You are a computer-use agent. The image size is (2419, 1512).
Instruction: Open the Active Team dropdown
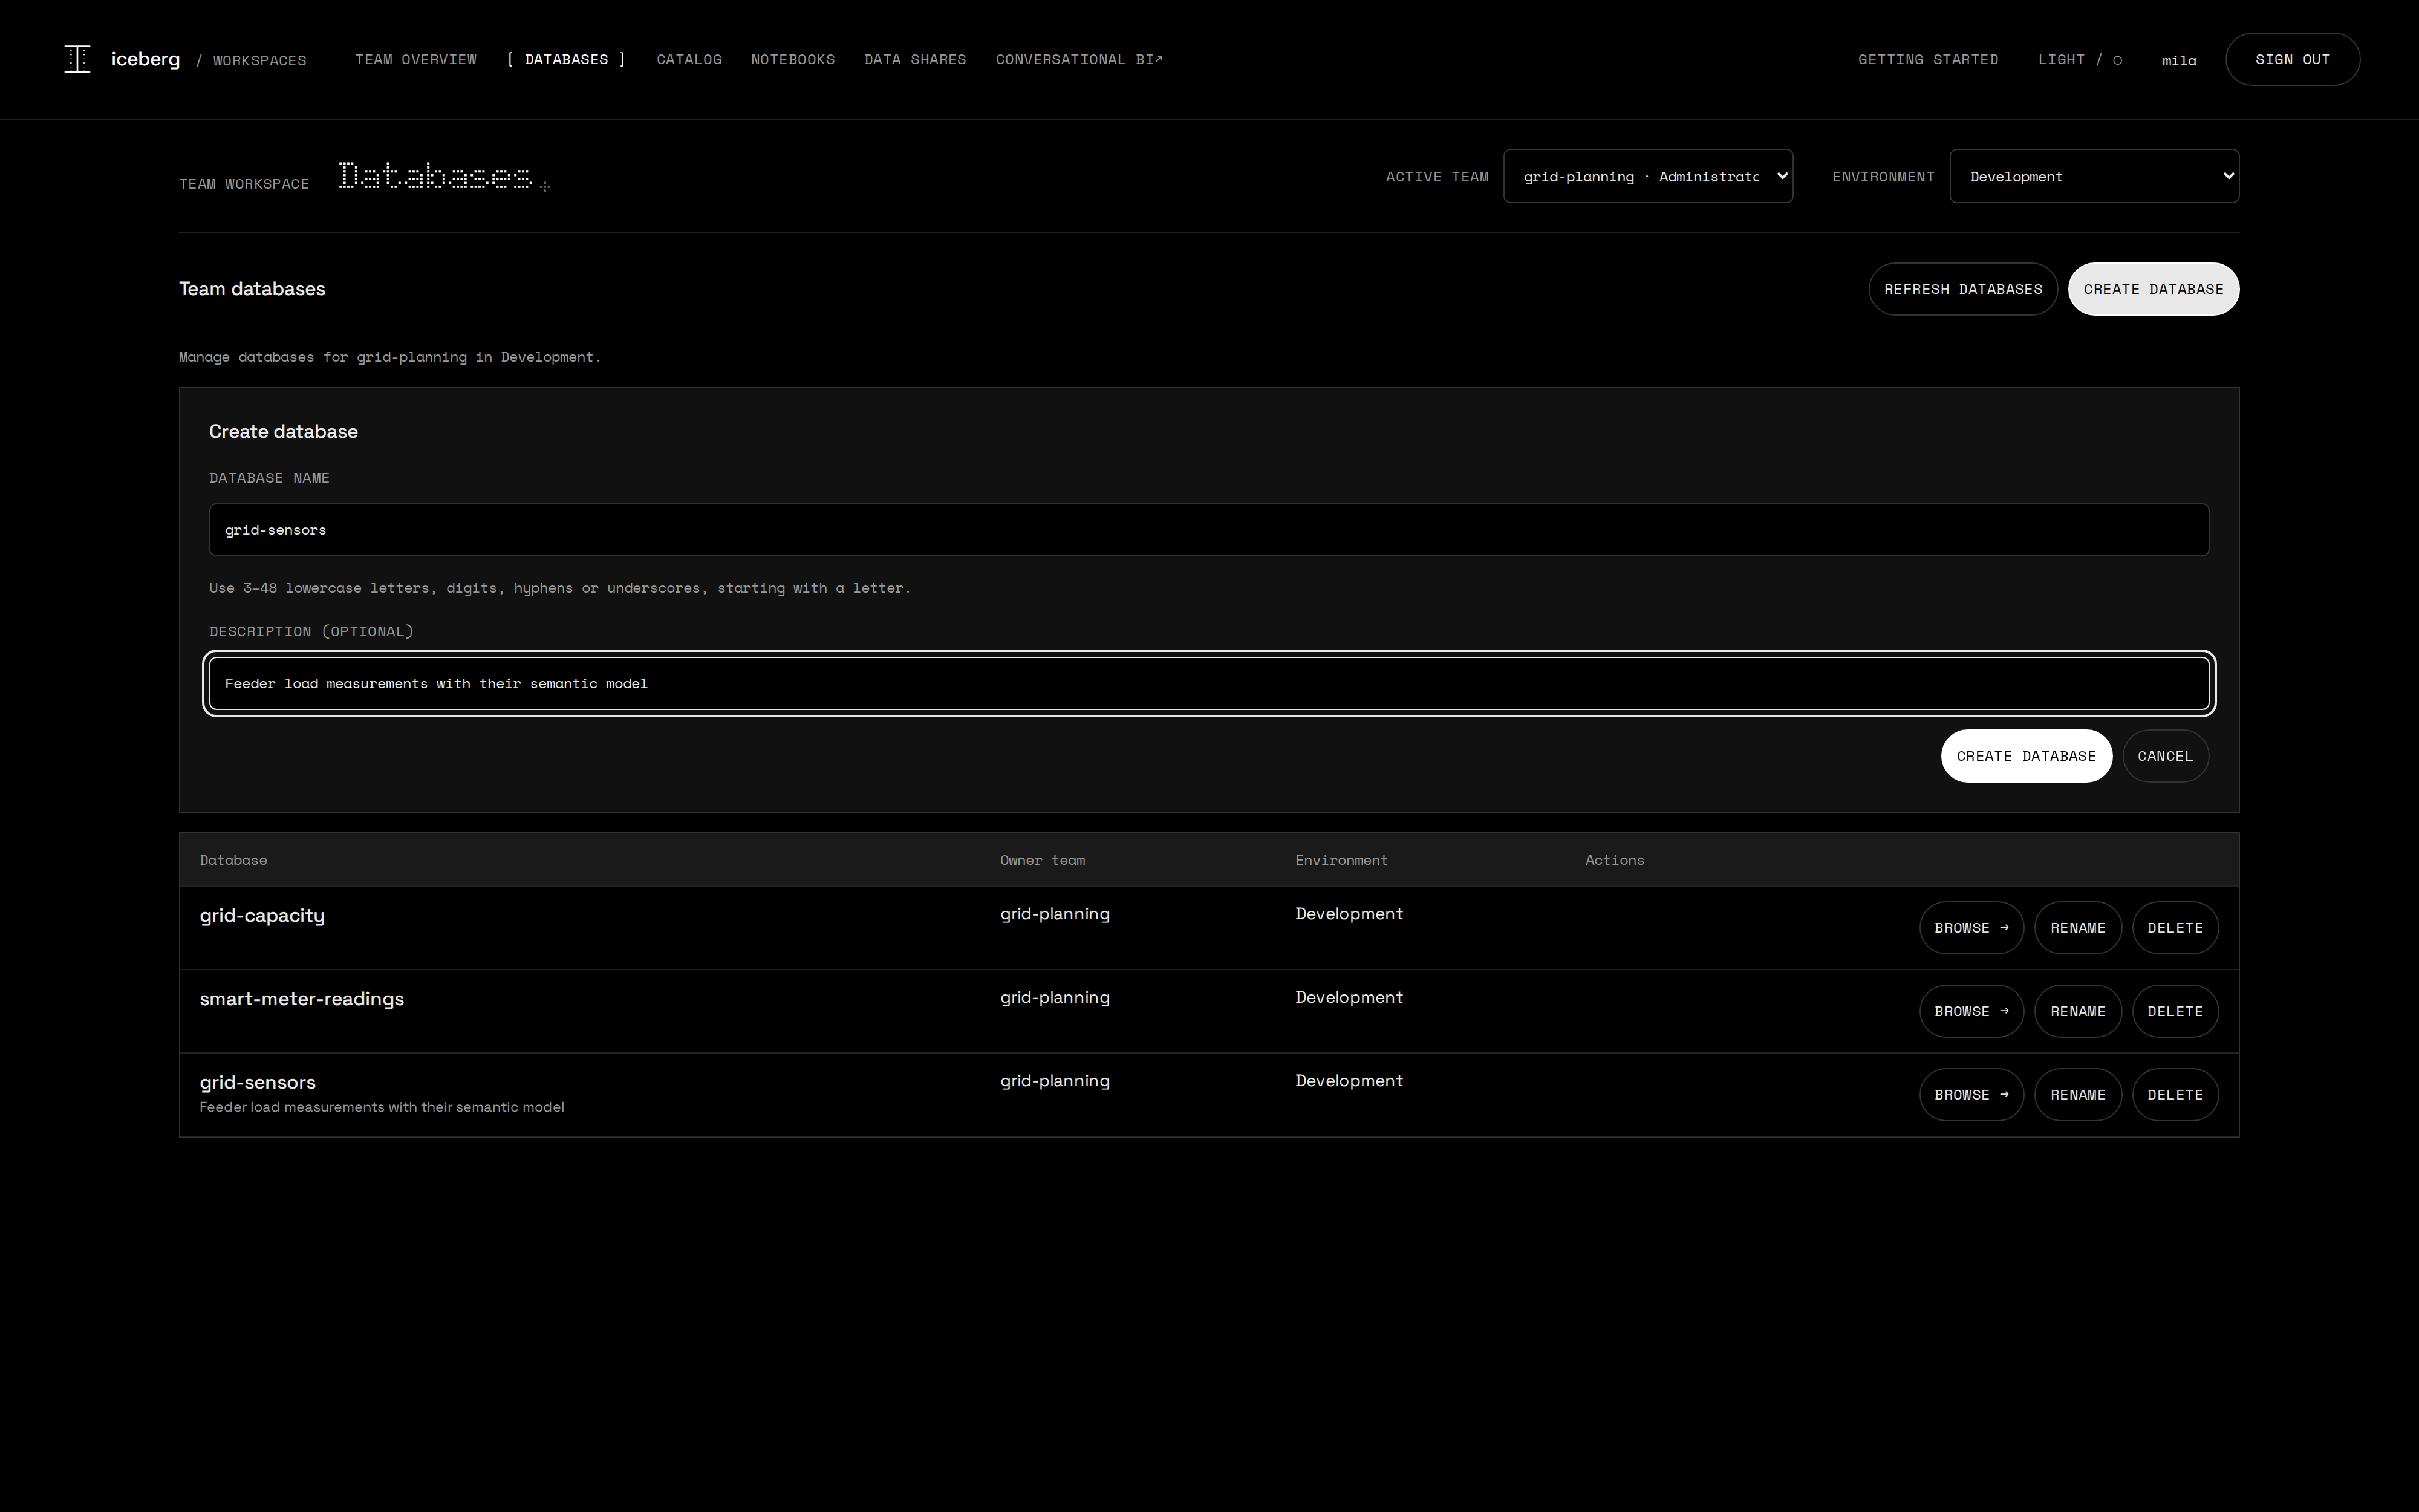1647,176
